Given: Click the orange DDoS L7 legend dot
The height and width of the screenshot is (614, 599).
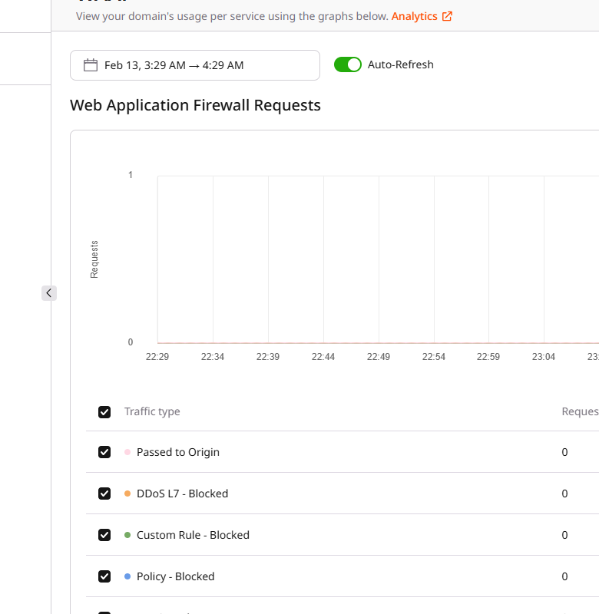Looking at the screenshot, I should click(x=127, y=494).
